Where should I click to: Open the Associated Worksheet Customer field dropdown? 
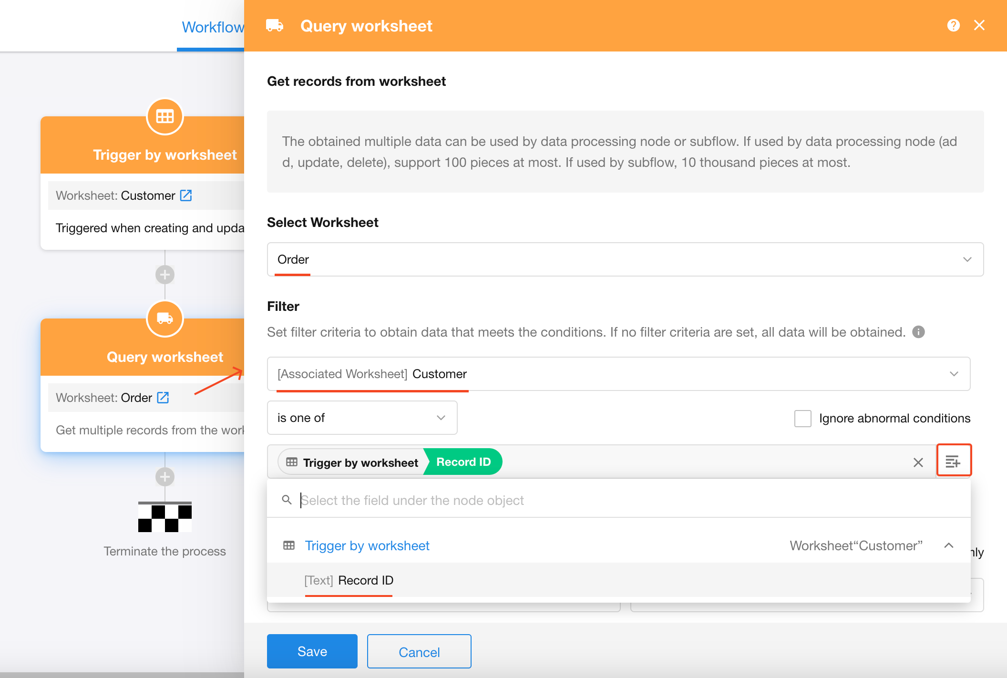tap(618, 374)
